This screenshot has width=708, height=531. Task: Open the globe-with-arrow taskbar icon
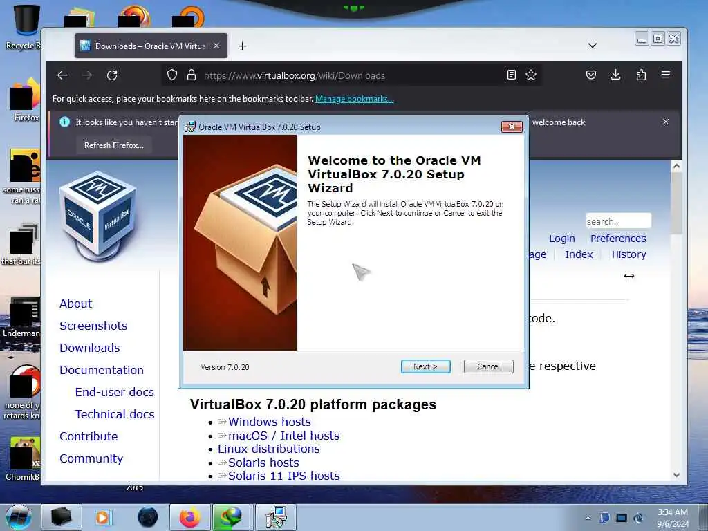[231, 518]
